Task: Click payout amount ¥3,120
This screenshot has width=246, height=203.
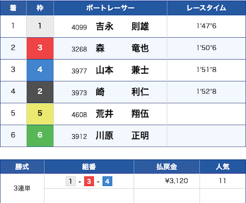Action: pyautogui.click(x=177, y=181)
